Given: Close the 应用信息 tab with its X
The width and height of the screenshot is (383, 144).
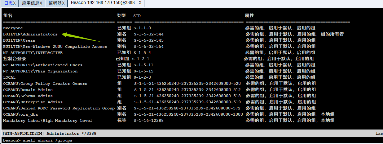Looking at the screenshot, I should pyautogui.click(x=41, y=3).
